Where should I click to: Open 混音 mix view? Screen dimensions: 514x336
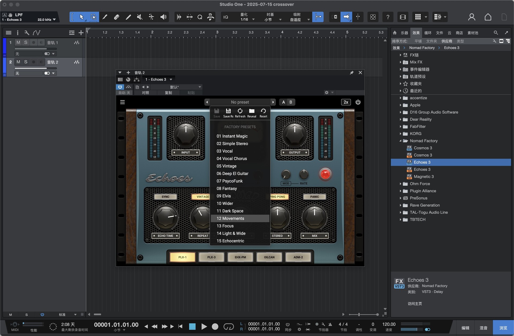pyautogui.click(x=483, y=328)
